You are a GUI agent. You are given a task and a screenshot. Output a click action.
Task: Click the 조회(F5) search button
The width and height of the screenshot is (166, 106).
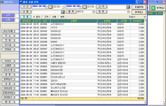coord(139,7)
